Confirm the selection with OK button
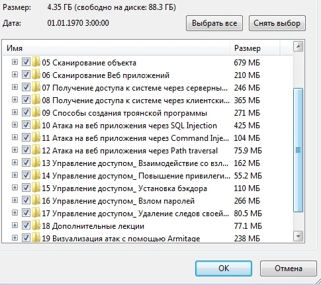Screen dimensions: 321x285 (224, 268)
